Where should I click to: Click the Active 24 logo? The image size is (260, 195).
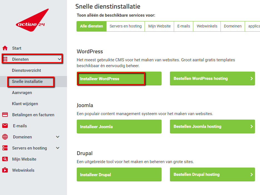click(32, 20)
